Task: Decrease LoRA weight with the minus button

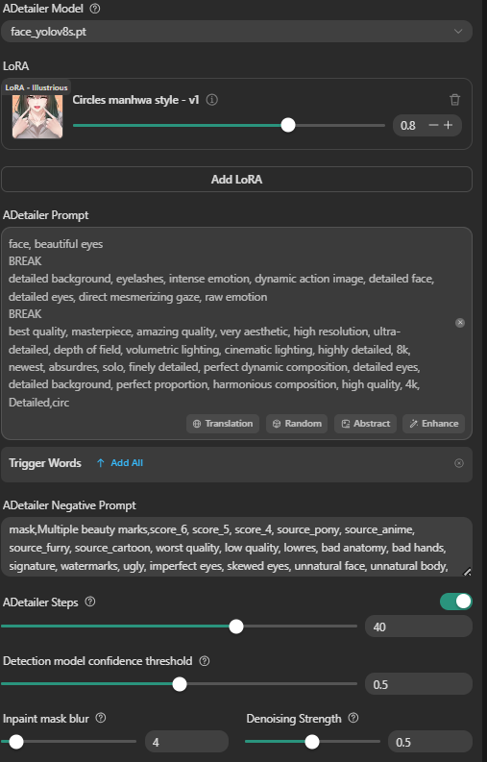Action: point(433,125)
